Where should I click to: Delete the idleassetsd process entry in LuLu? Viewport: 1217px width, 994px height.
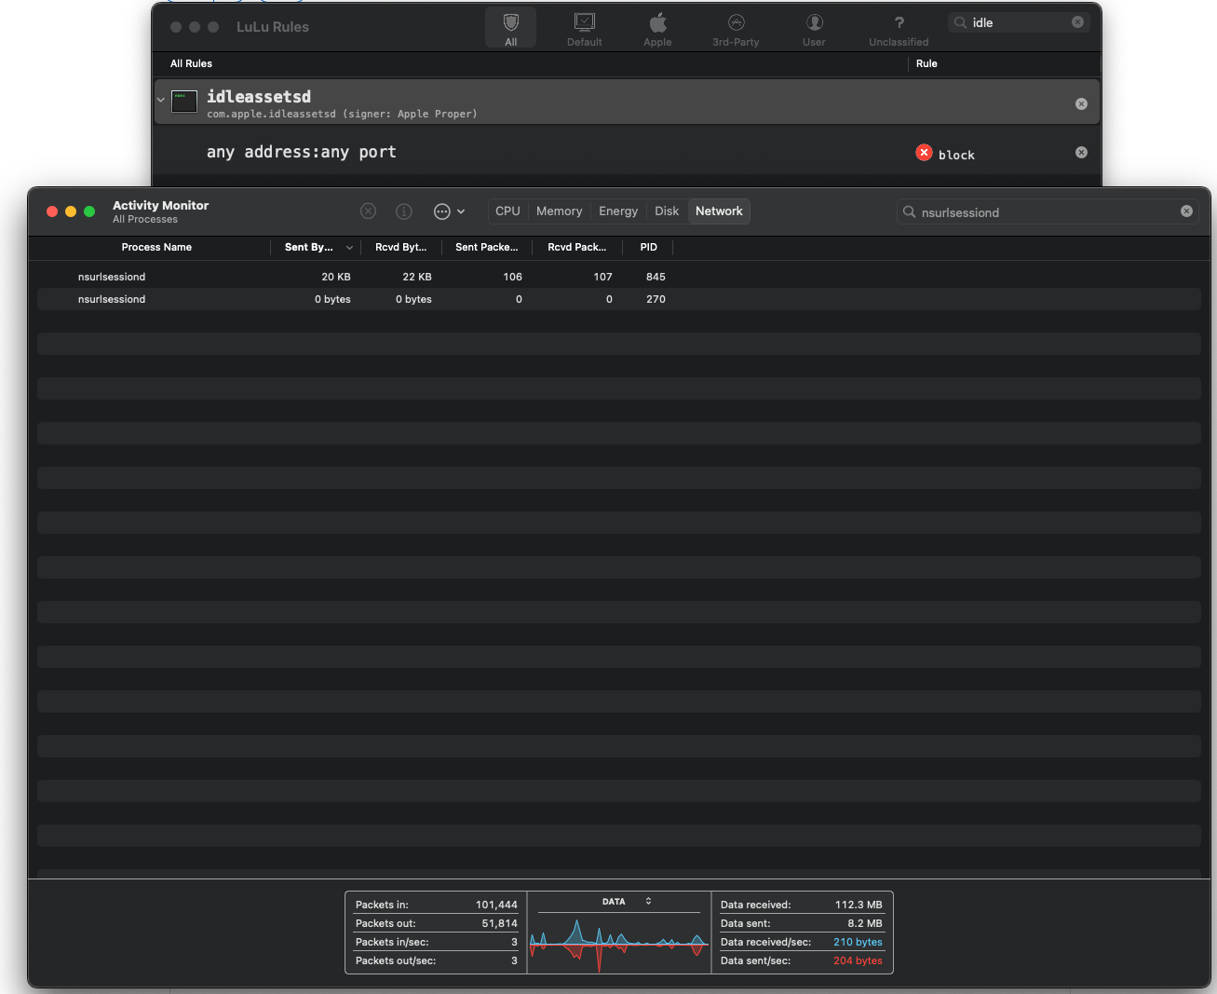click(1081, 103)
